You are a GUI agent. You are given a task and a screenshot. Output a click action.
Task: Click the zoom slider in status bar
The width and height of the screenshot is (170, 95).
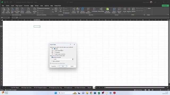click(x=160, y=90)
